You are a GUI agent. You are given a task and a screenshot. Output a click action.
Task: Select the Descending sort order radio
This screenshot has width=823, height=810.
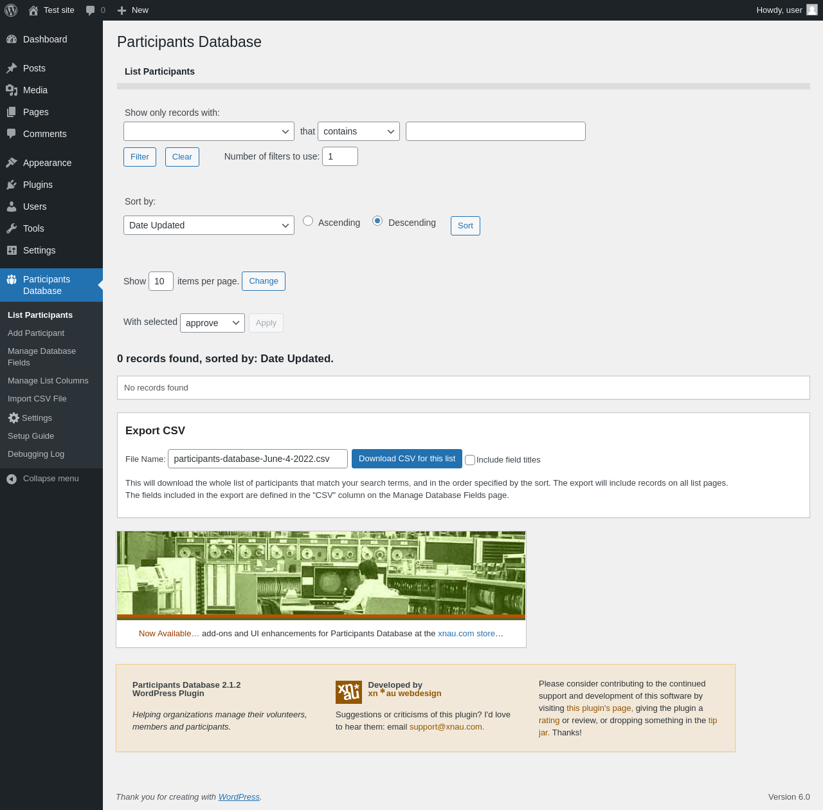coord(377,221)
